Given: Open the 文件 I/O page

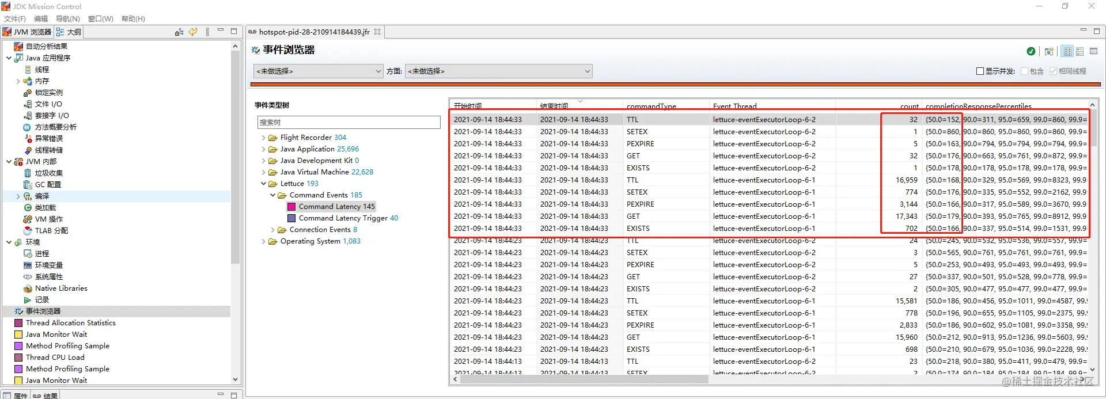Looking at the screenshot, I should 43,104.
